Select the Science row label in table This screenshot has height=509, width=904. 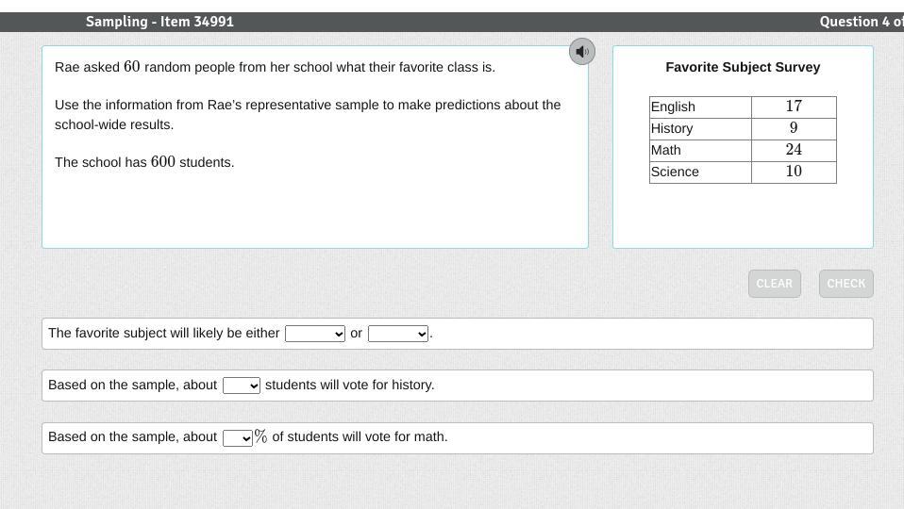pos(675,172)
